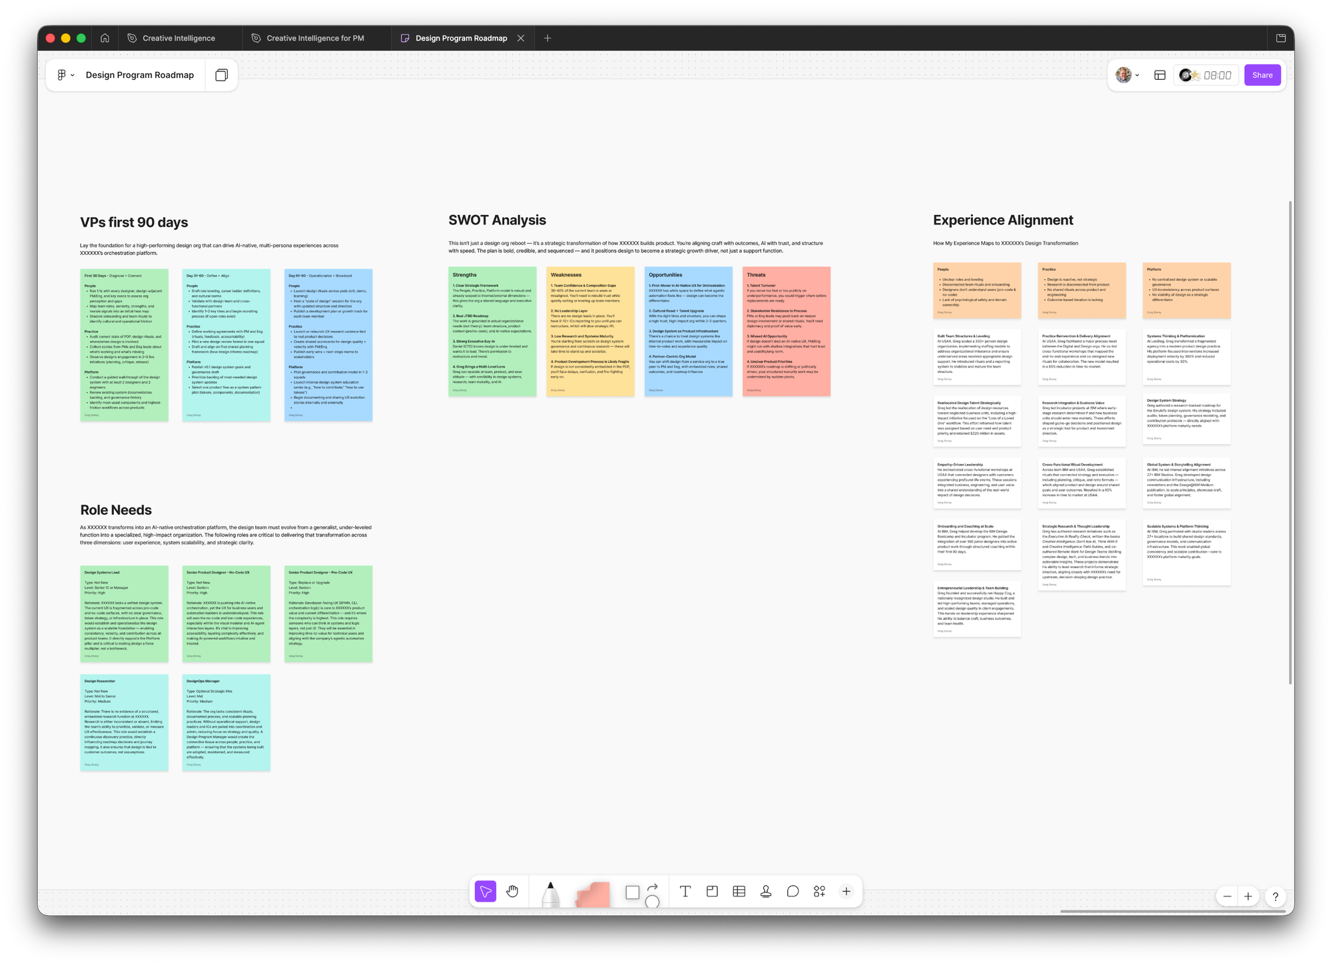Select the Hand tool
Screen dimensions: 1332x965
tap(512, 891)
